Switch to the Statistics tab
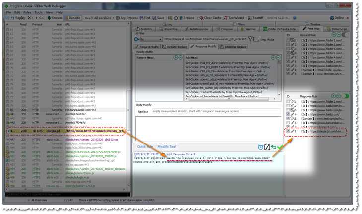The width and height of the screenshot is (362, 214). coord(144,29)
